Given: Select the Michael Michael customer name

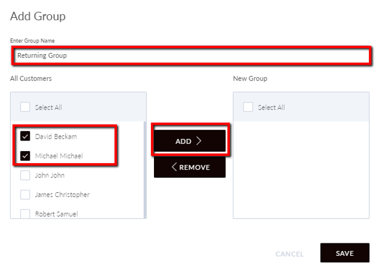Looking at the screenshot, I should coord(59,156).
